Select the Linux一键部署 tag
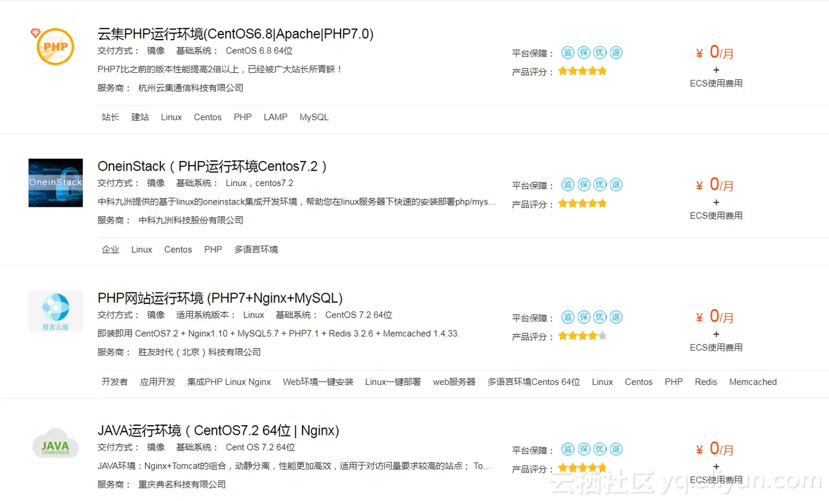Image resolution: width=829 pixels, height=501 pixels. click(x=393, y=382)
